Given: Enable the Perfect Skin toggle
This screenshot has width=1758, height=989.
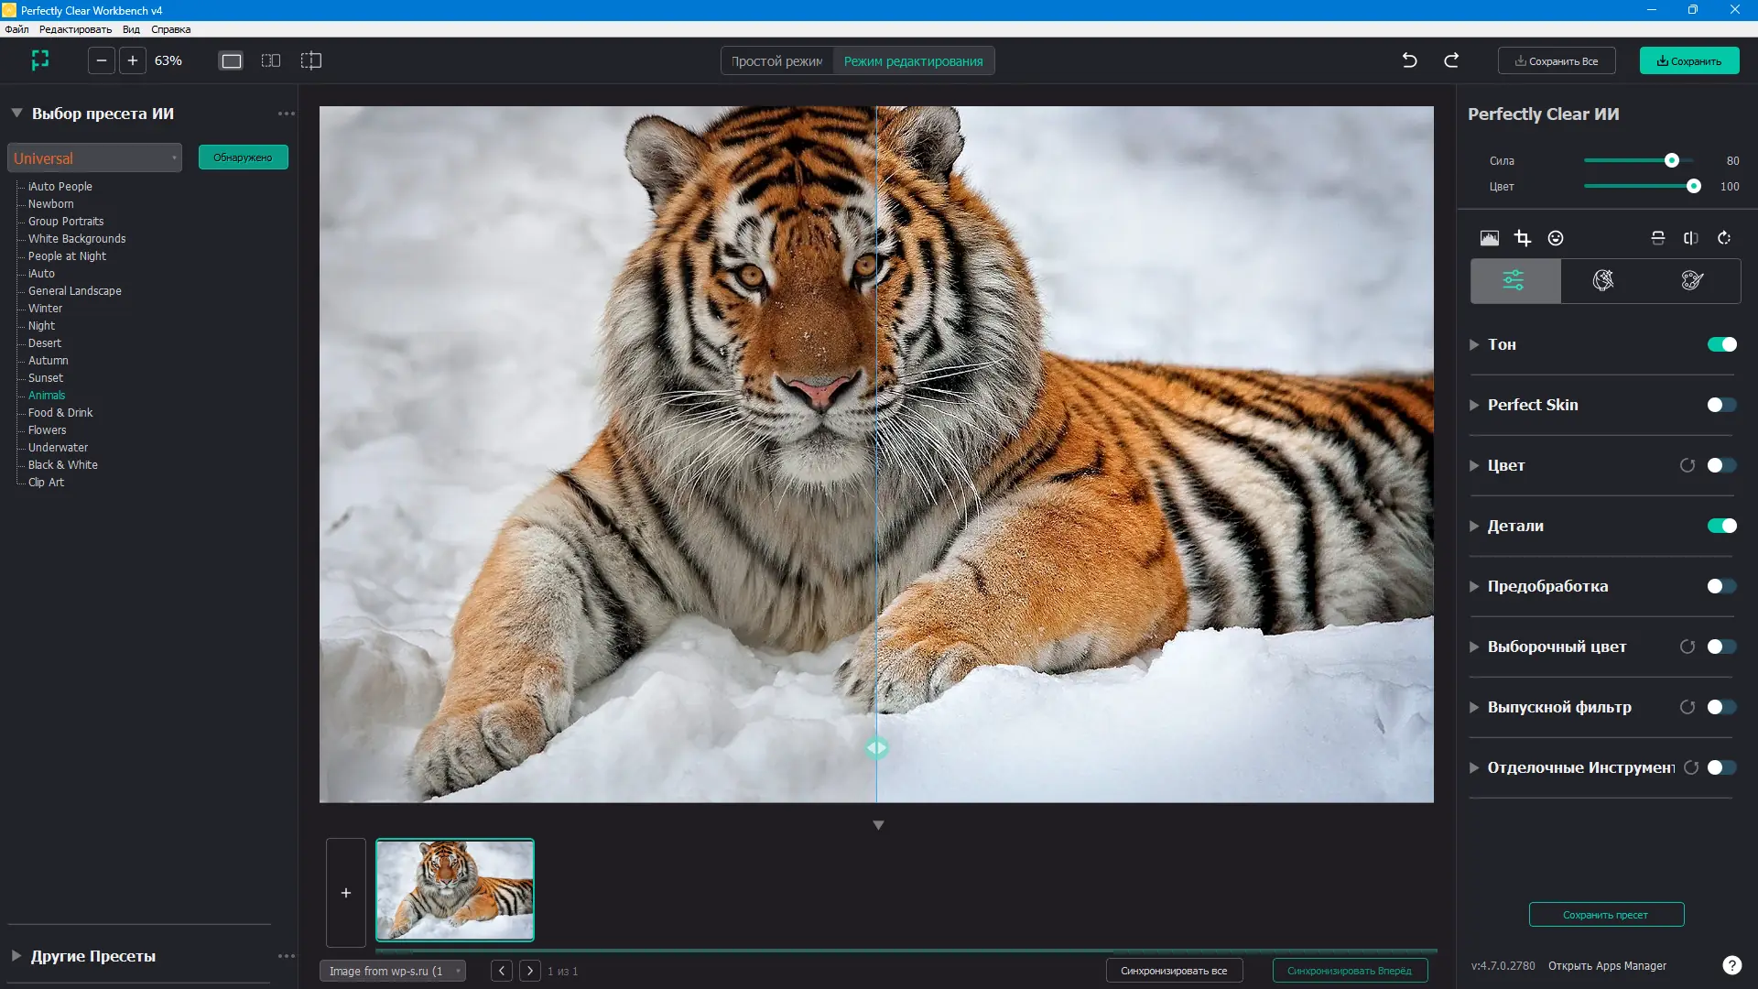Looking at the screenshot, I should point(1721,405).
